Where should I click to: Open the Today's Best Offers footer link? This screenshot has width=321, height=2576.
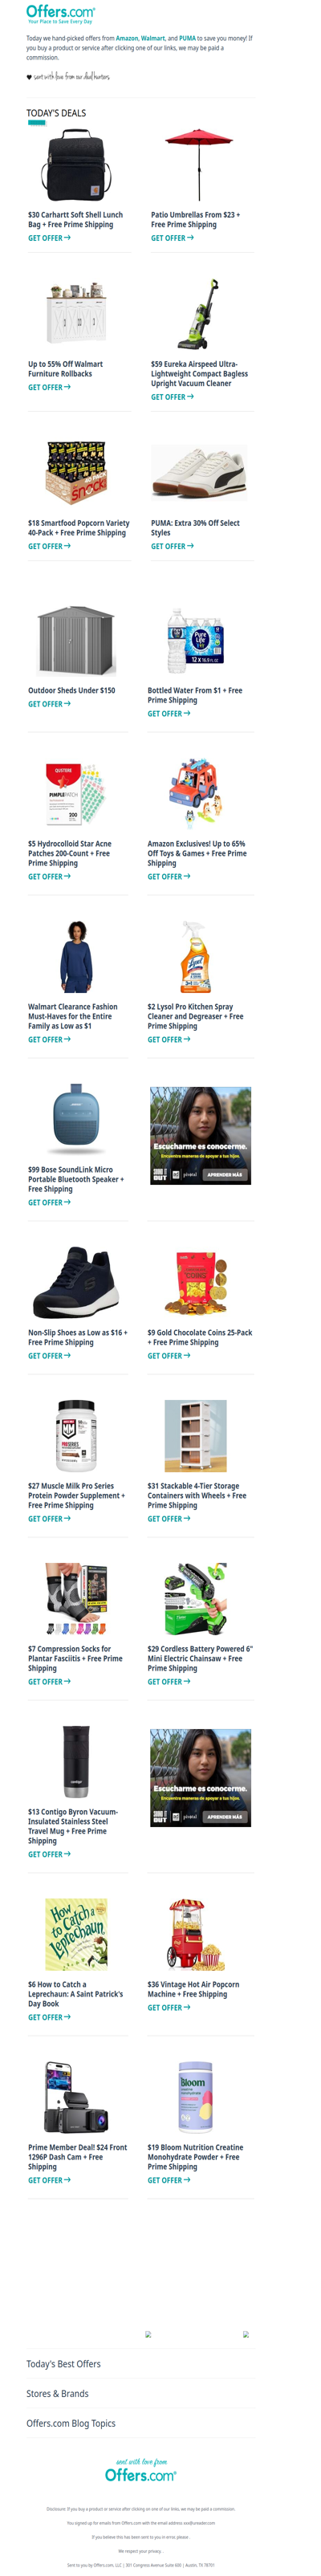[x=64, y=2364]
